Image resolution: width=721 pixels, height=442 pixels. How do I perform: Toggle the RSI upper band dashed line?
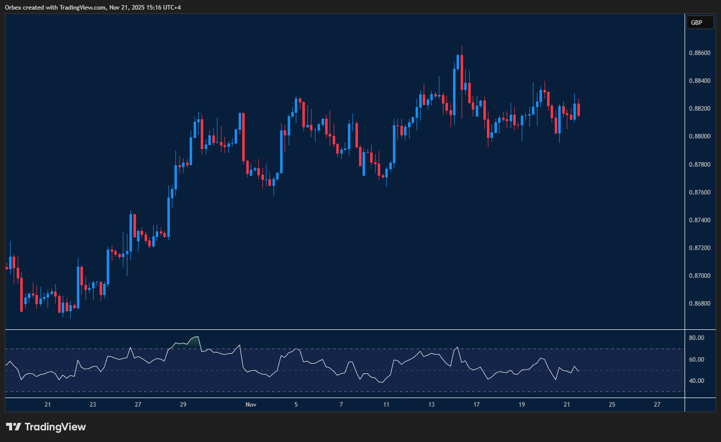[x=334, y=348]
